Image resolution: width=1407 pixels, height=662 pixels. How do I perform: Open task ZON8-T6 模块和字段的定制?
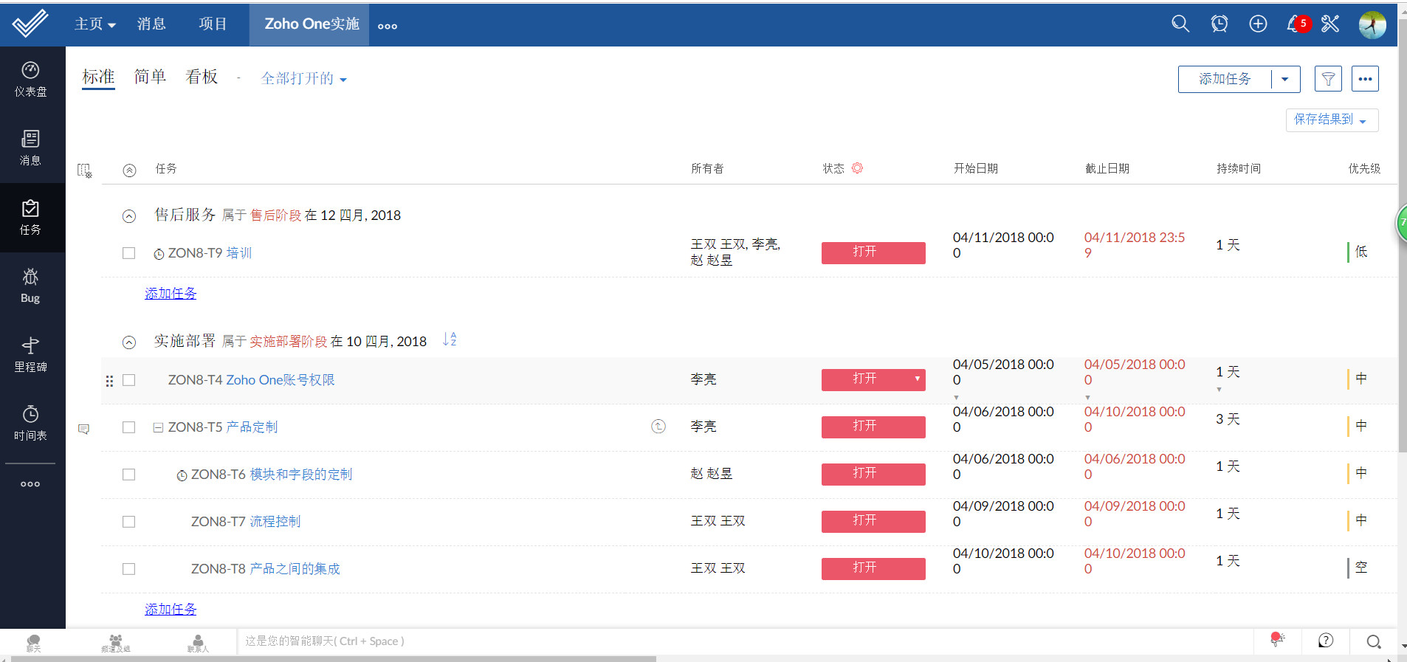coord(300,475)
